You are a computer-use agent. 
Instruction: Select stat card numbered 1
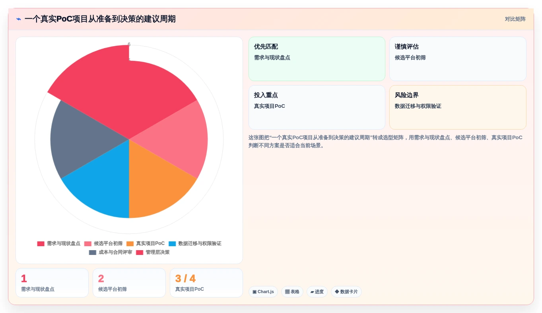coord(52,283)
